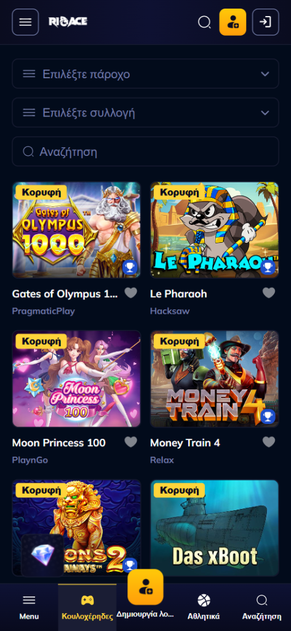
Task: Select the Κουλοχέρηδες bottom tab
Action: [x=87, y=607]
